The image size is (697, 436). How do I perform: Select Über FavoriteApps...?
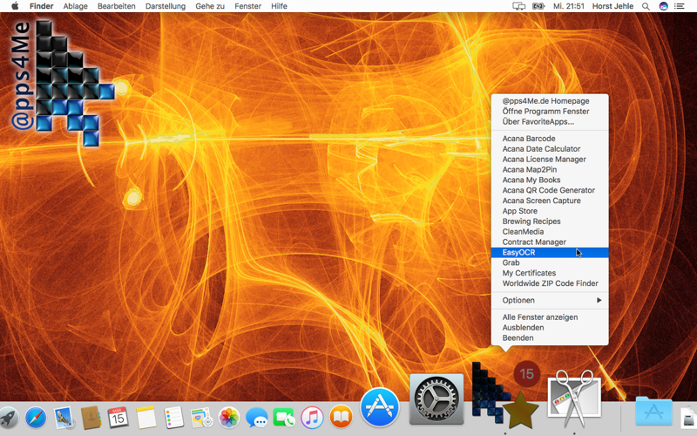tap(550, 121)
